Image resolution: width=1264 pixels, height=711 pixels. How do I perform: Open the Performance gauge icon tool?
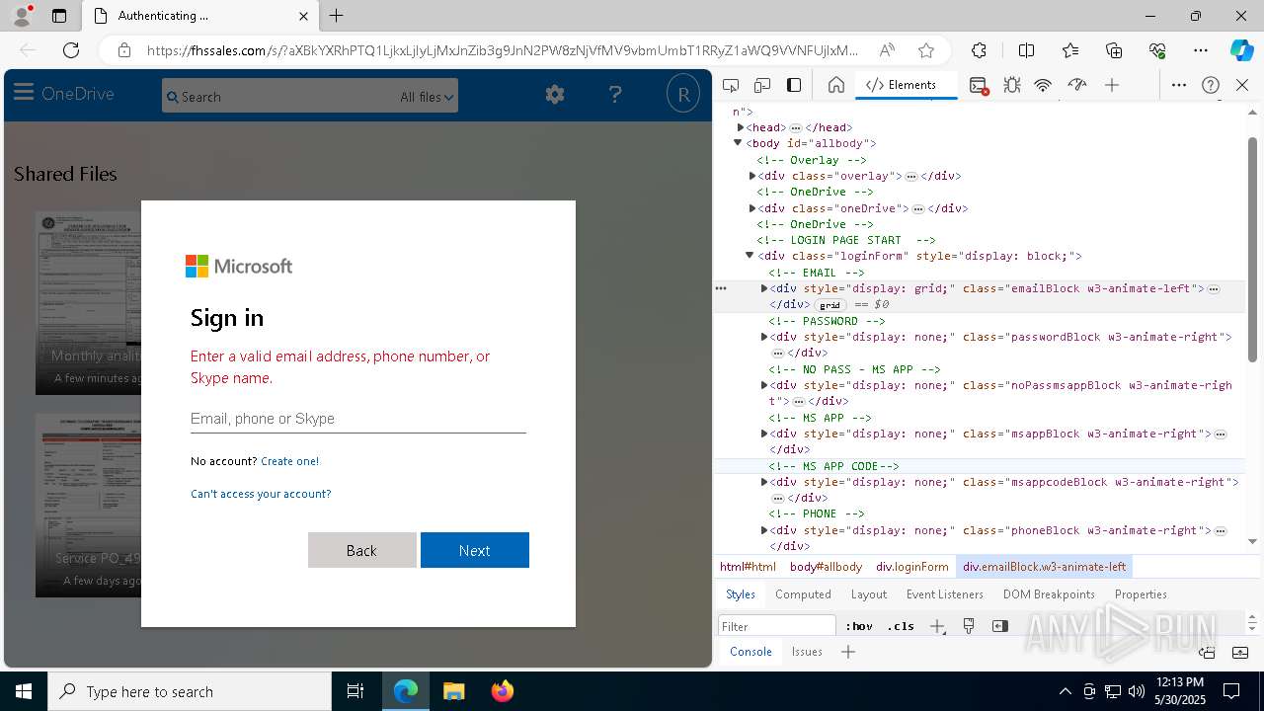tap(1076, 86)
